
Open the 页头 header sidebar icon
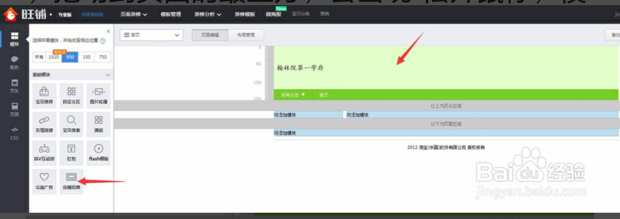point(14,86)
